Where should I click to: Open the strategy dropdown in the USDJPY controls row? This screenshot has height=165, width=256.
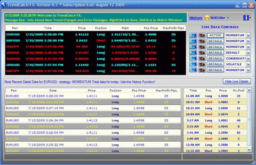(248, 47)
